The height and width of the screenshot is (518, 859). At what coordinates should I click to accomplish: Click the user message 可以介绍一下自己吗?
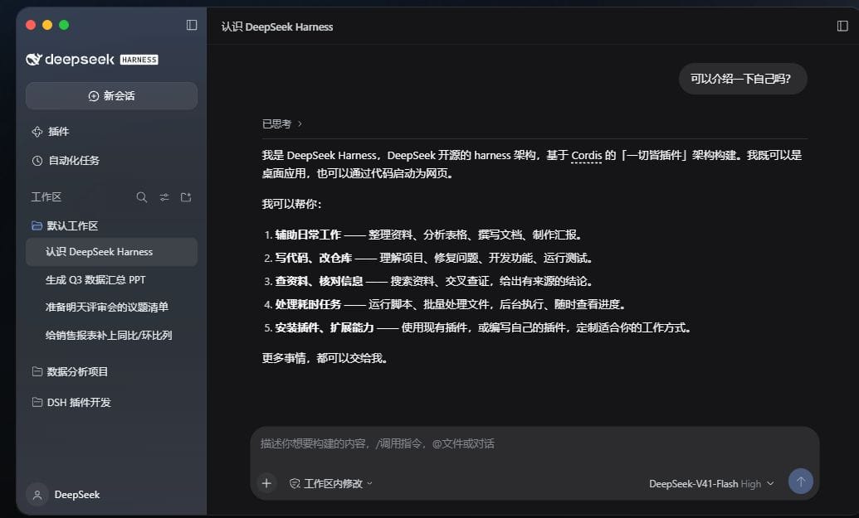[x=742, y=79]
